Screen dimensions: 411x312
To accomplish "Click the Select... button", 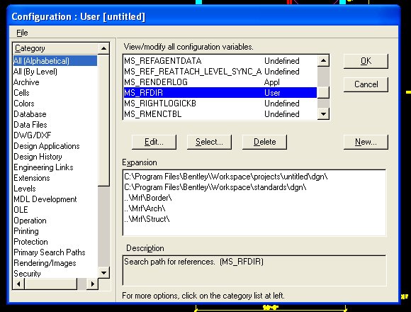I will click(209, 142).
